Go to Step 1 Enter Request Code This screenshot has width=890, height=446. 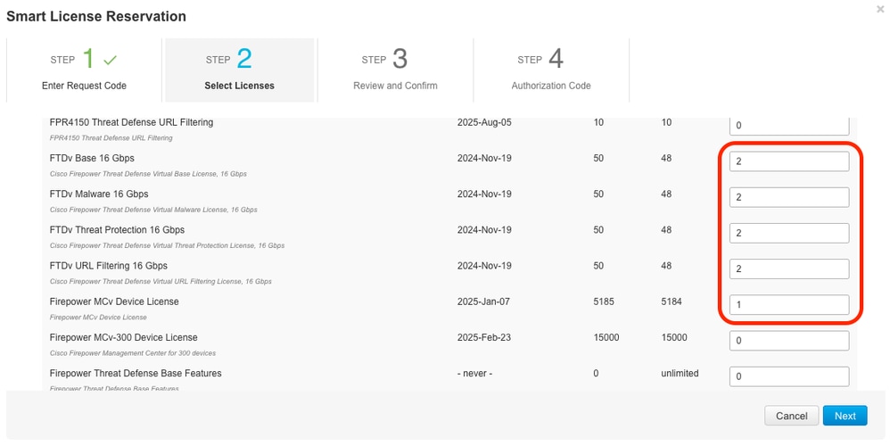[x=84, y=70]
